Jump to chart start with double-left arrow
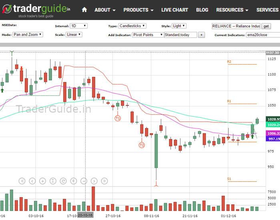The width and height of the screenshot is (280, 220). (22, 181)
